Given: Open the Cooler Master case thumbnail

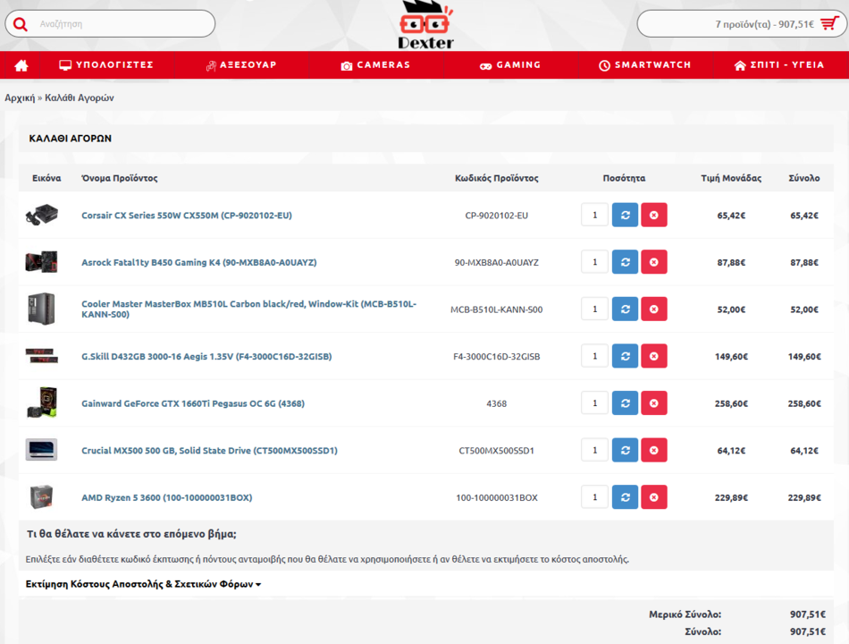Looking at the screenshot, I should [x=41, y=309].
